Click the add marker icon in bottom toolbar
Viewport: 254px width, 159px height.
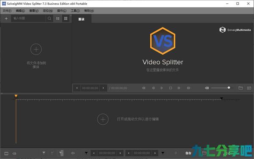(44, 153)
